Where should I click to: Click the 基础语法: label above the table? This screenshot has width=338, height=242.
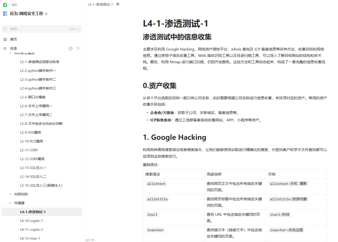151,165
